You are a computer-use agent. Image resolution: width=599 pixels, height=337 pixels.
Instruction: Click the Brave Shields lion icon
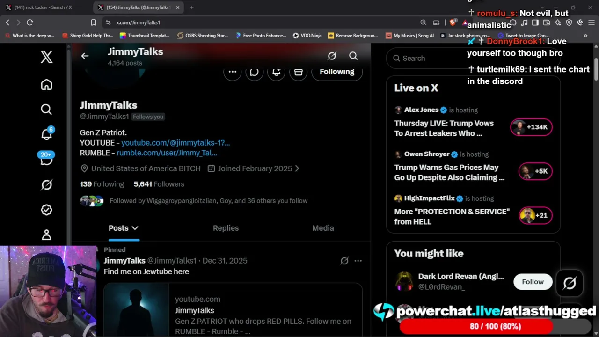[x=453, y=22]
